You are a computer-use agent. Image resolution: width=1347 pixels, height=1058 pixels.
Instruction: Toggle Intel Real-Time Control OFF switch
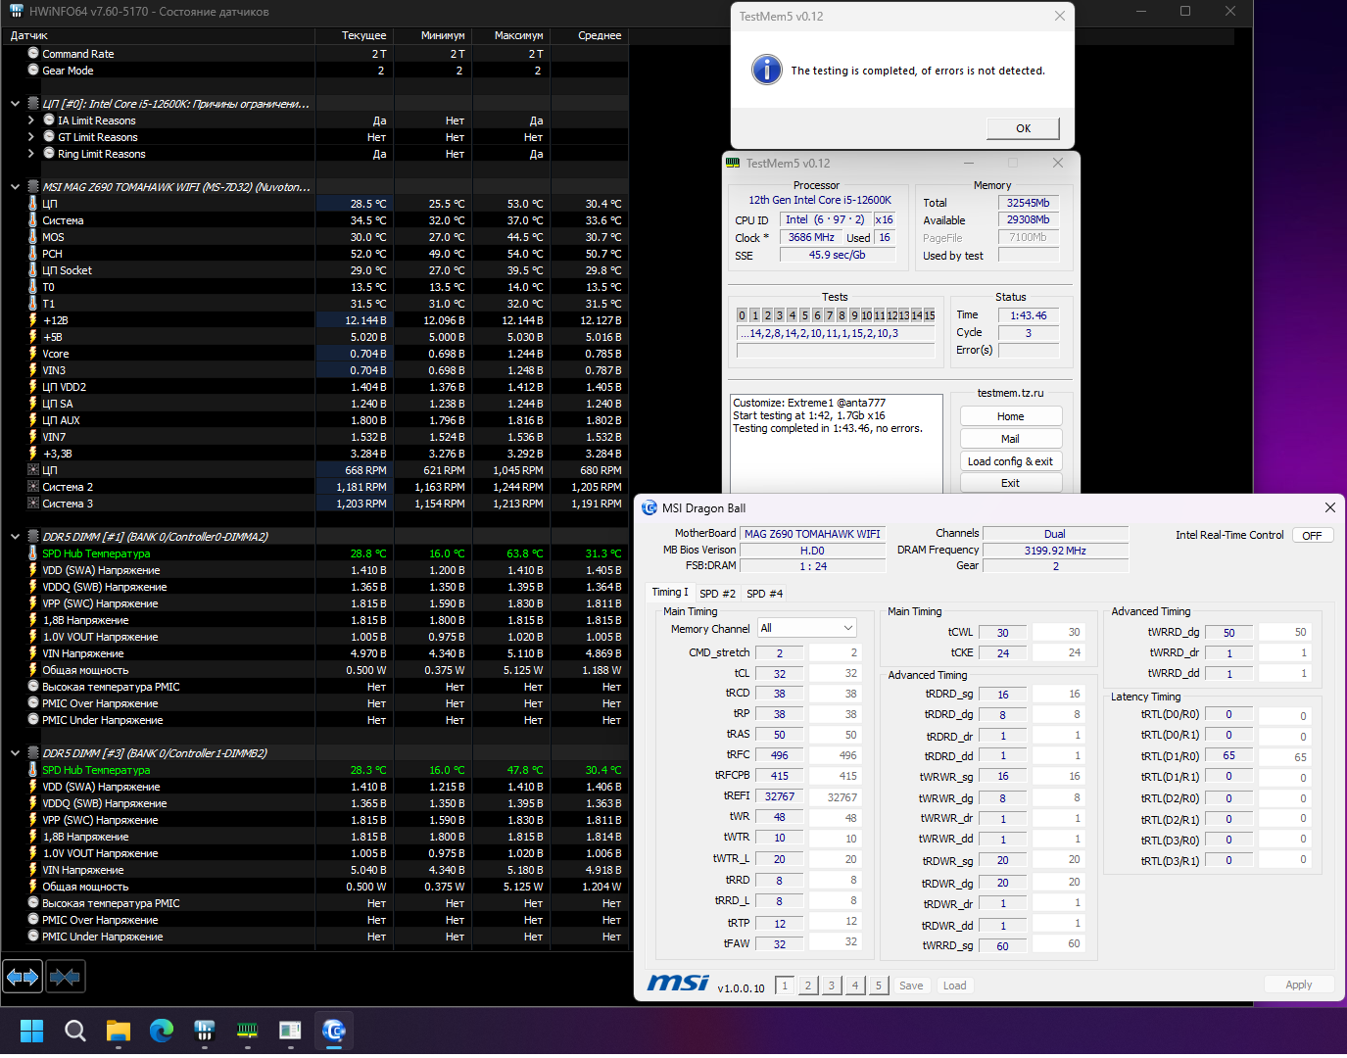1312,535
